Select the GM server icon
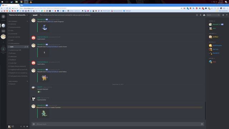This screenshot has width=229, height=129. pos(3,31)
